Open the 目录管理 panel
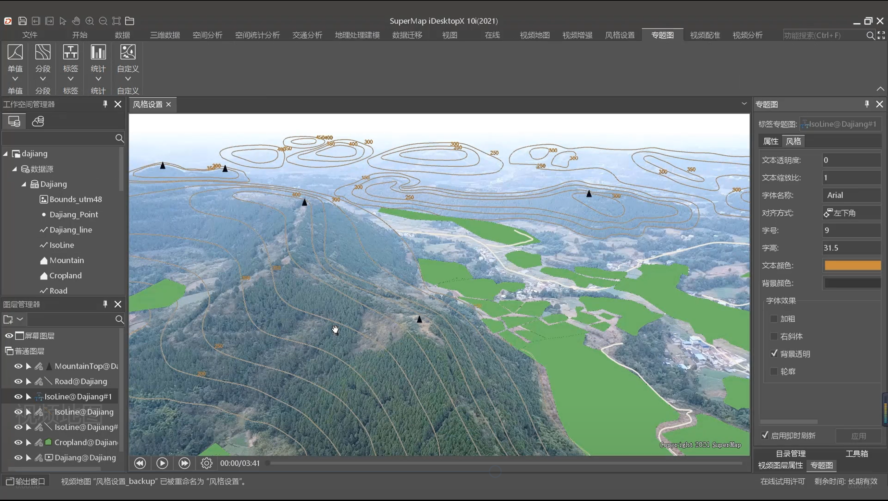 pyautogui.click(x=790, y=453)
